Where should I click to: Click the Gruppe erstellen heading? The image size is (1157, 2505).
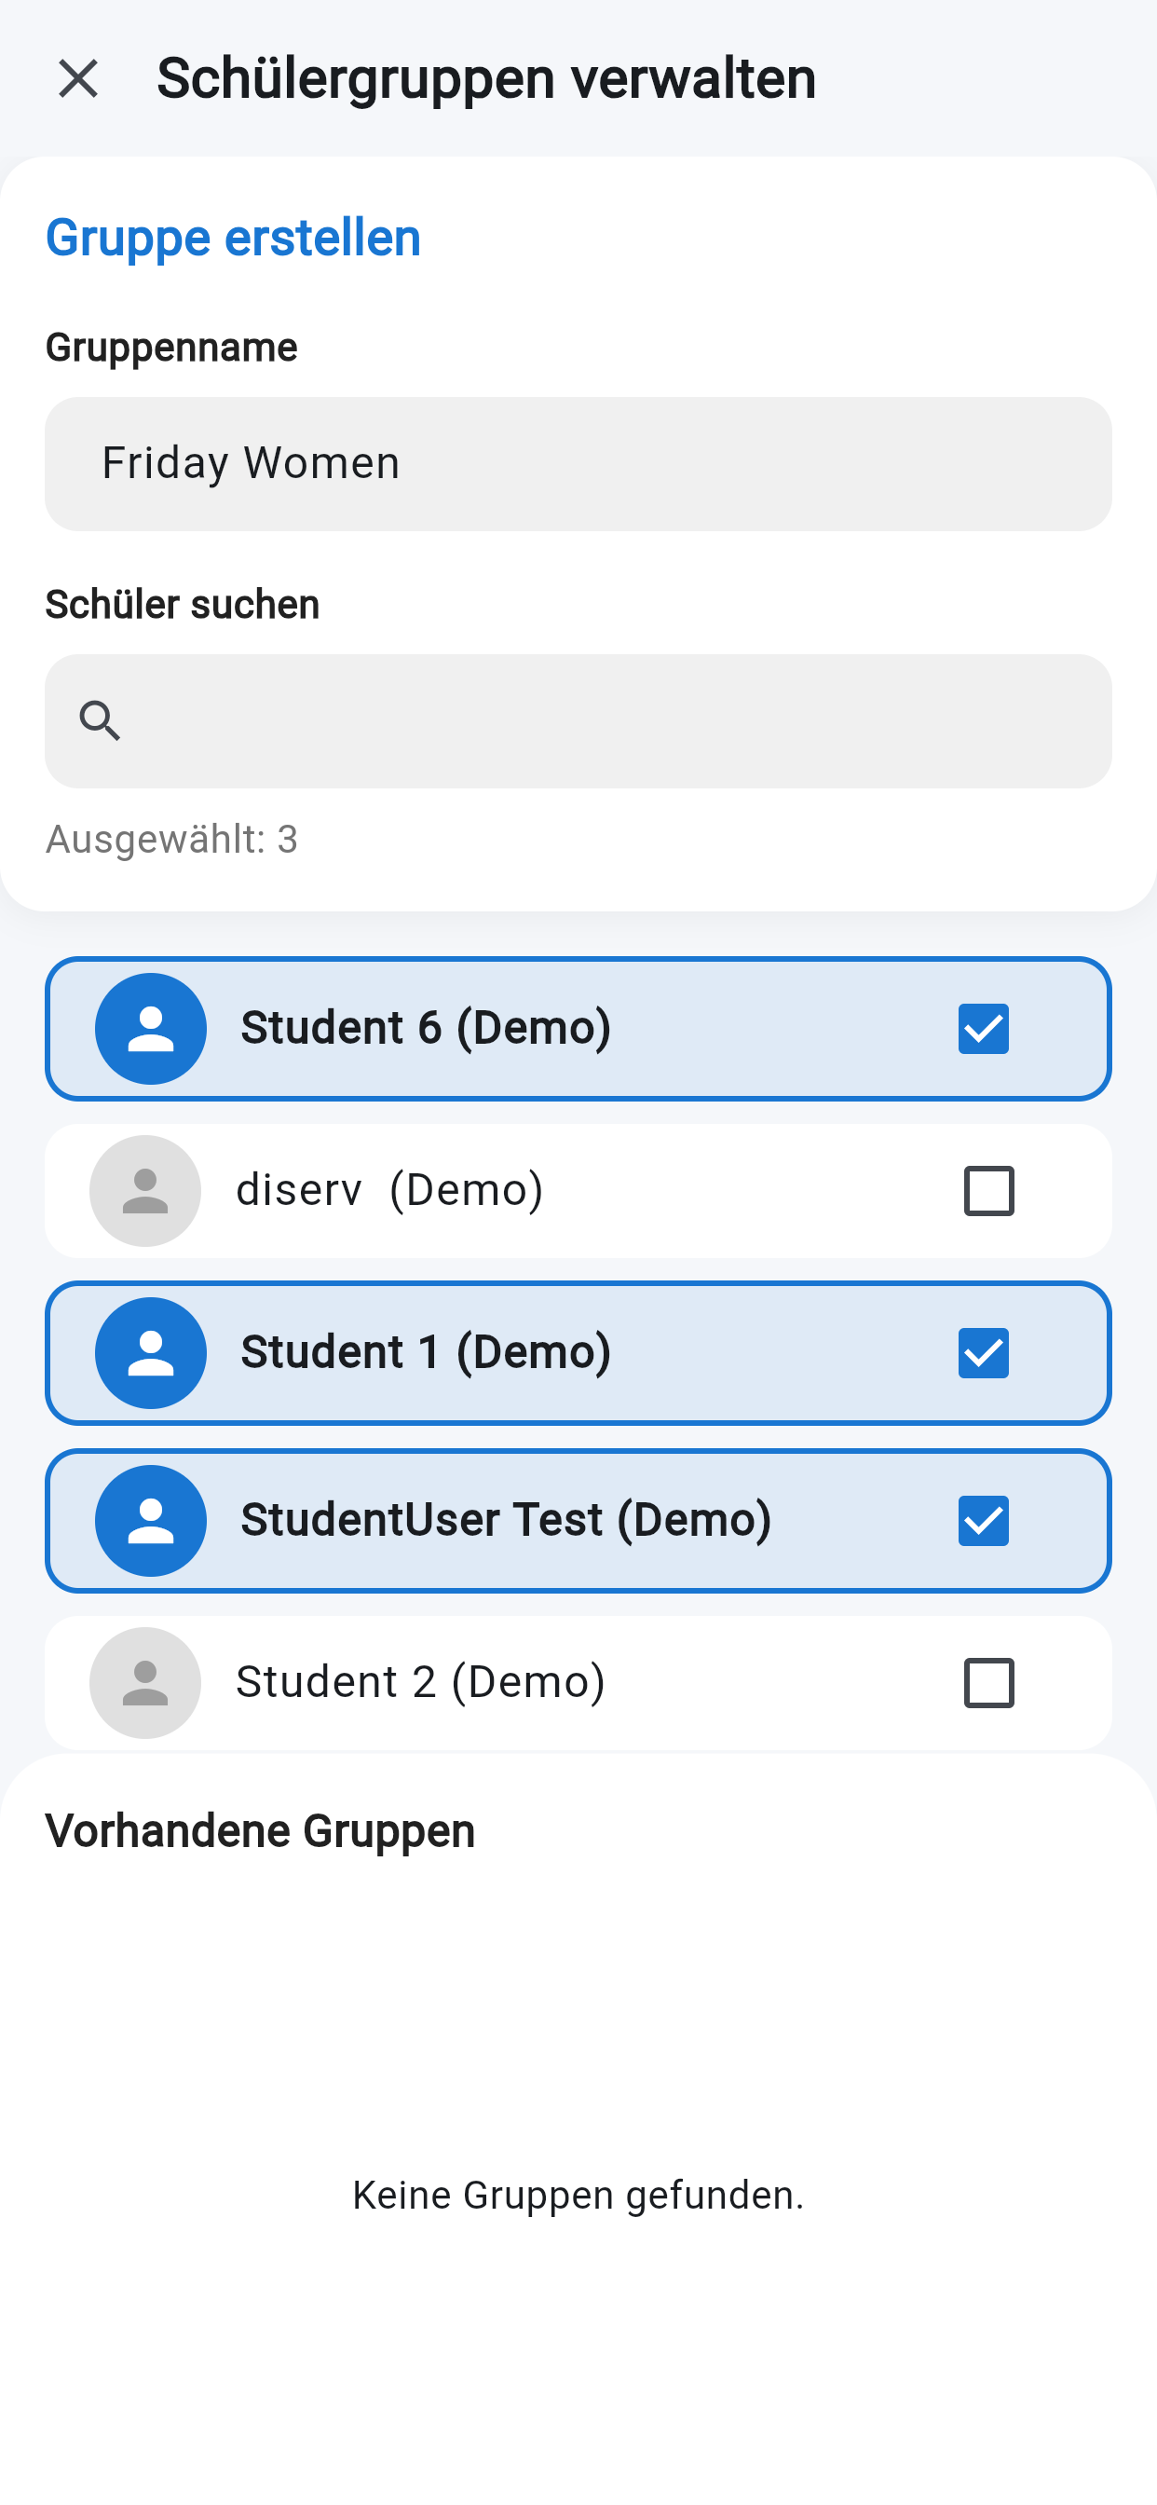click(x=233, y=238)
